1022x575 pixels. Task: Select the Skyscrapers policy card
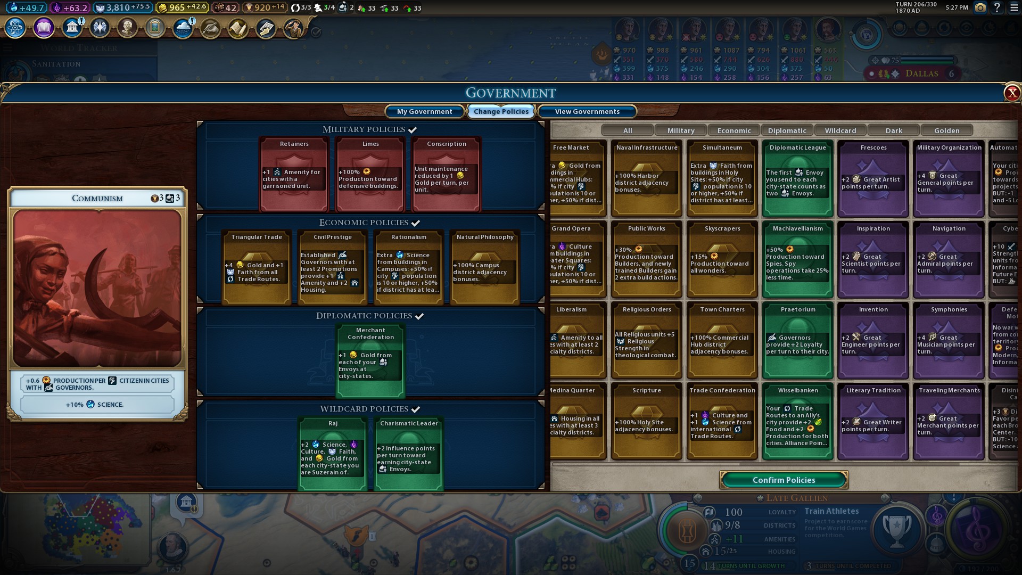coord(722,259)
